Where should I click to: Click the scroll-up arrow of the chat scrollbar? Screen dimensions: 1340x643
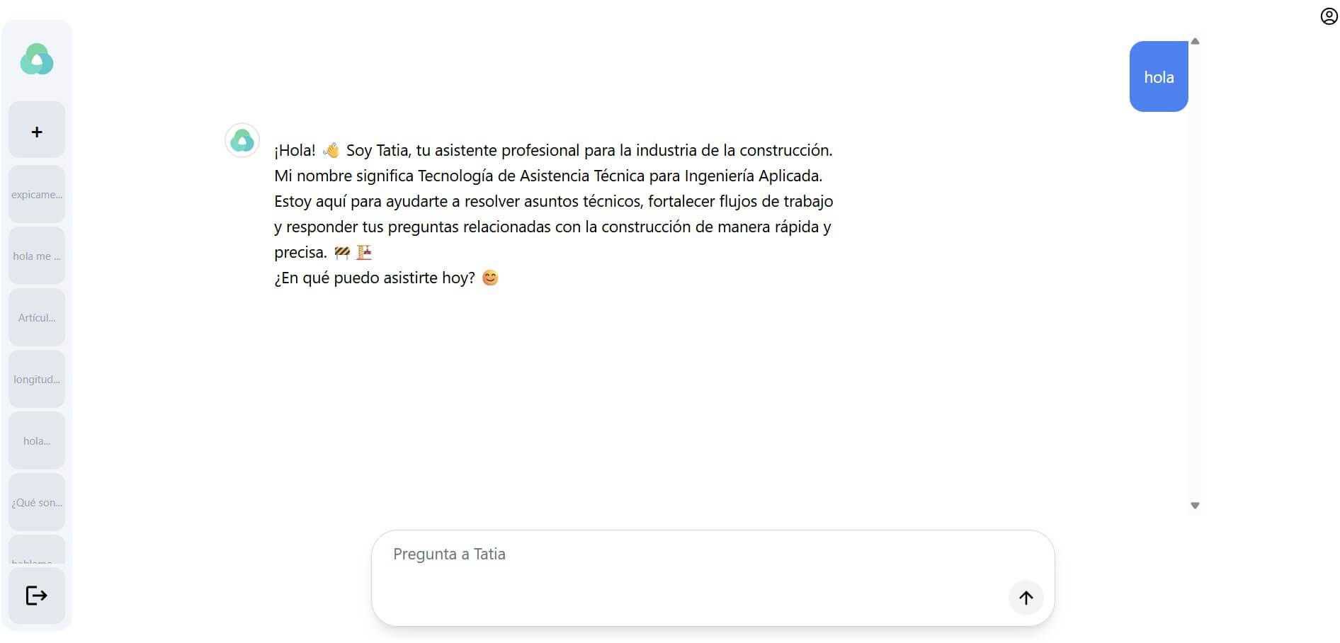click(x=1195, y=40)
